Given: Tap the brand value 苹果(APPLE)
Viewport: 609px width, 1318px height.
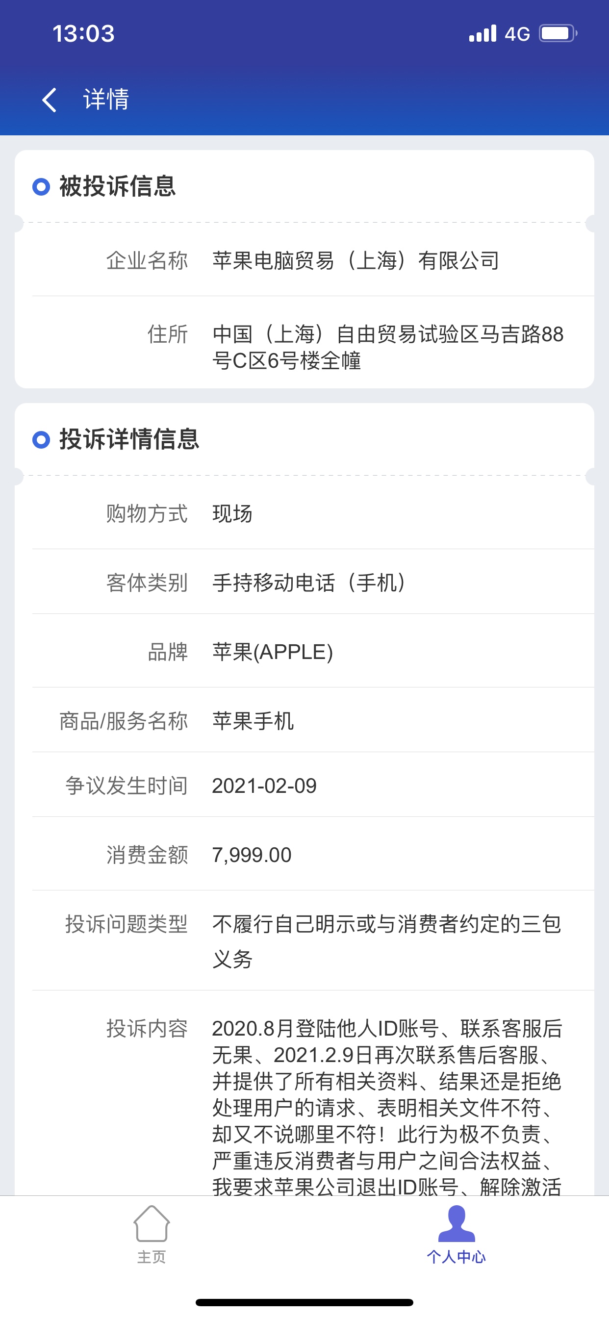Looking at the screenshot, I should (273, 652).
